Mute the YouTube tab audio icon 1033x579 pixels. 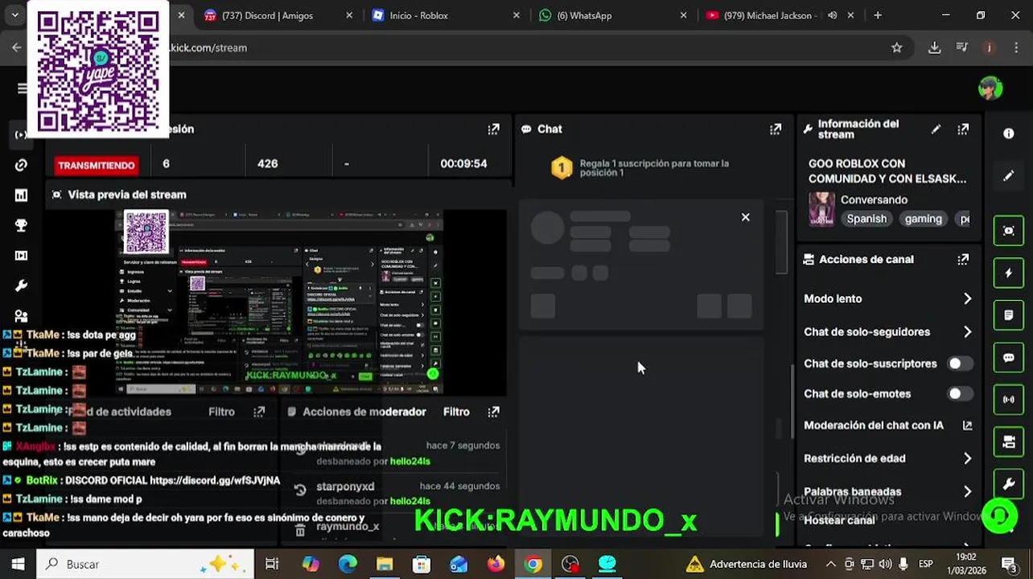point(832,15)
